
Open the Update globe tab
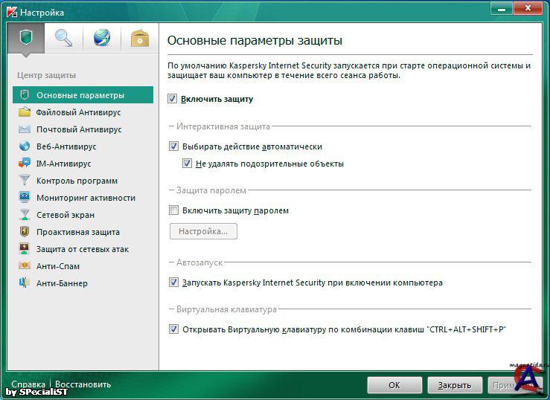click(x=102, y=38)
